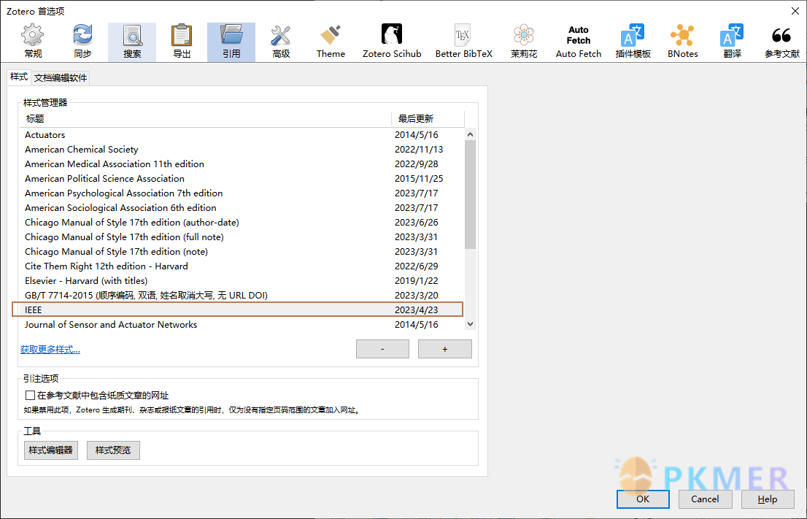
Task: Select Chicago Manual of Style 17th edition (note)
Action: point(242,251)
